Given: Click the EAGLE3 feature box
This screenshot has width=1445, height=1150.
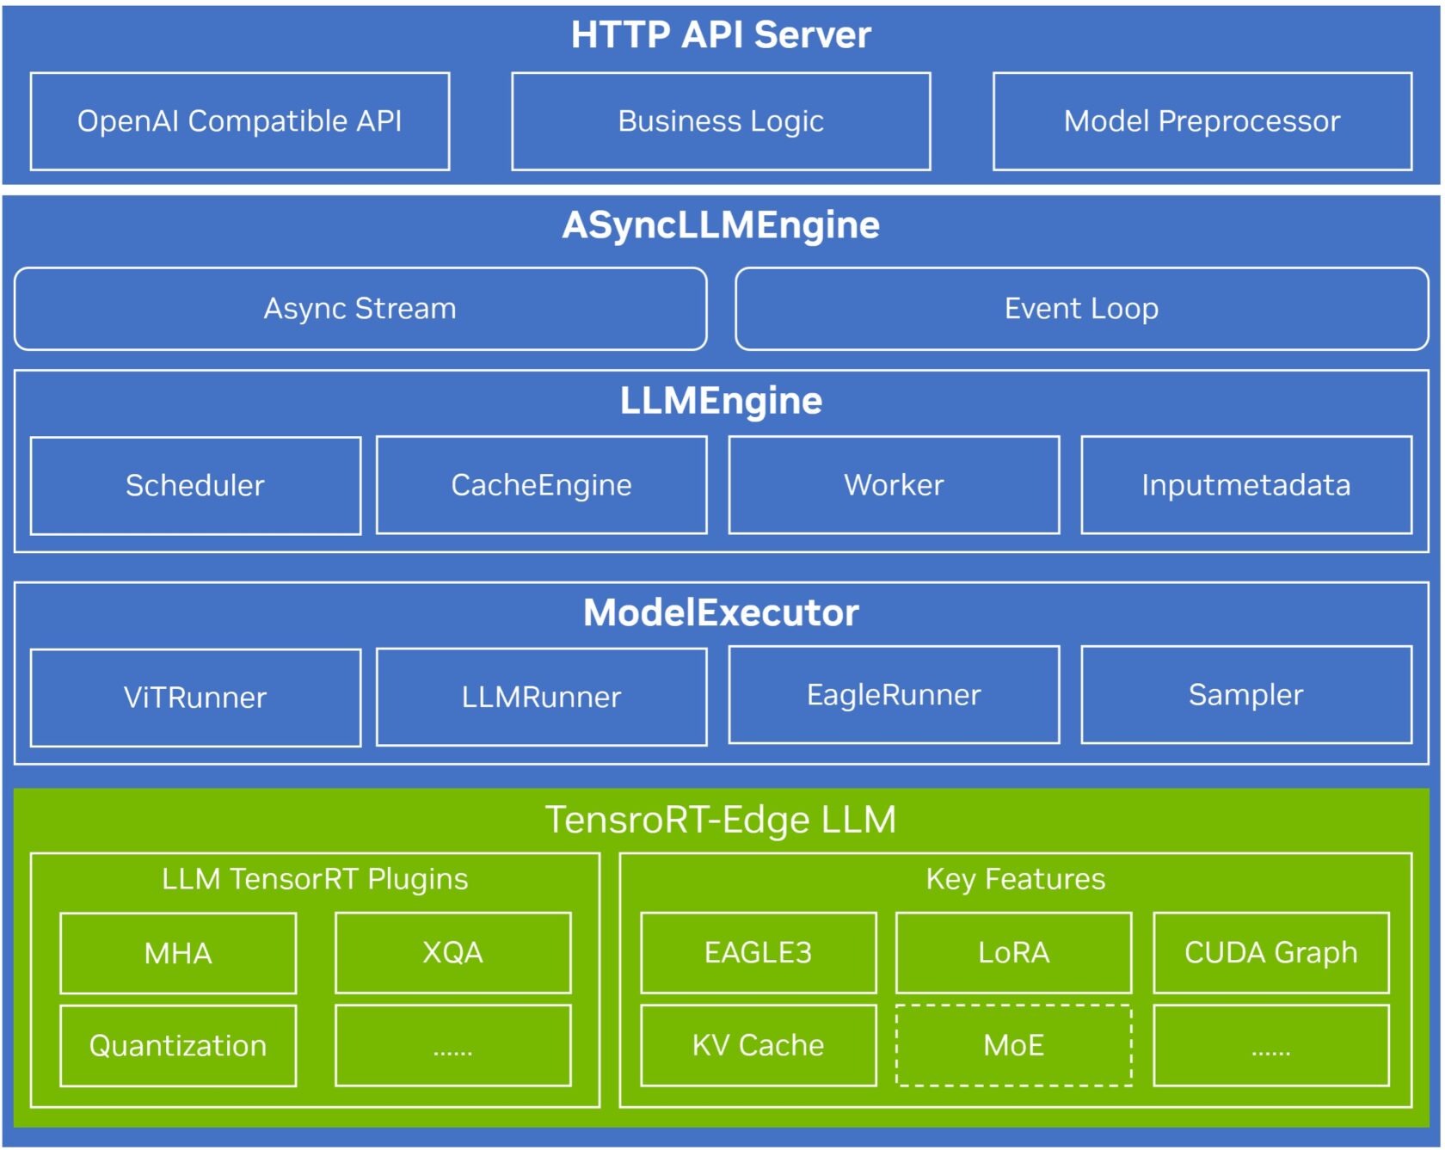Looking at the screenshot, I should [758, 953].
